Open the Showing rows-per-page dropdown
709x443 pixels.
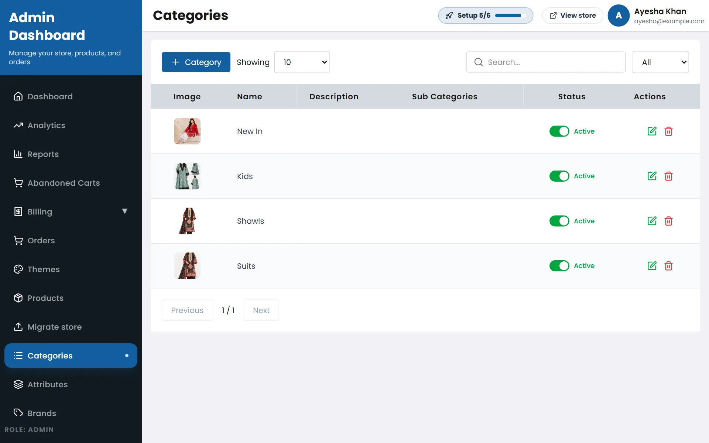tap(302, 62)
